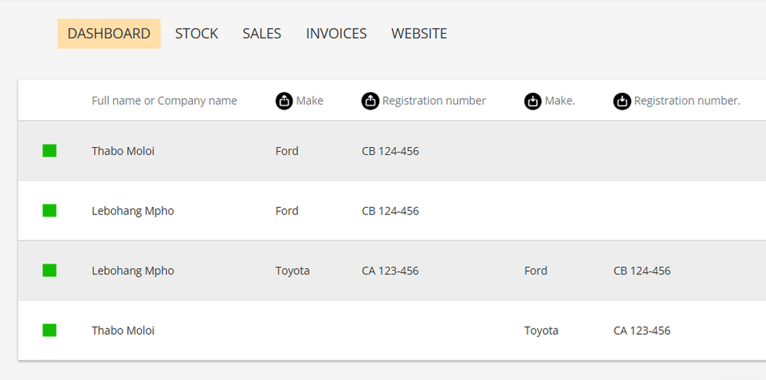Click the outgoing arrow icon beside the first Make header
Screen dimensions: 766x380
(x=284, y=101)
